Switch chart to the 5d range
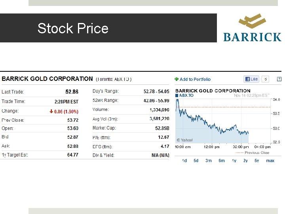Screen dimensions: 285x214 pos(196,160)
